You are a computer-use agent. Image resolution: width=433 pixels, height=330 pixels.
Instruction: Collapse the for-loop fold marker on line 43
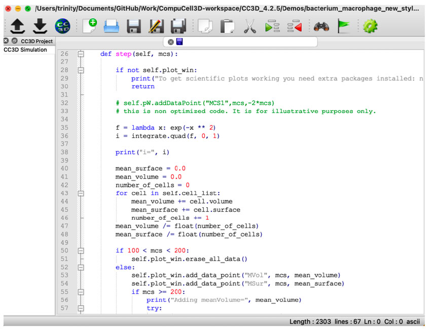[x=80, y=194]
